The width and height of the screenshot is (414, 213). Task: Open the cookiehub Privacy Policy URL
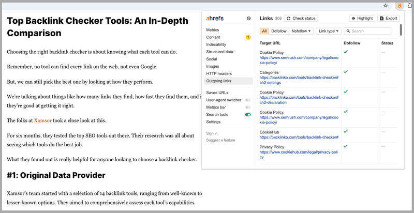point(299,155)
